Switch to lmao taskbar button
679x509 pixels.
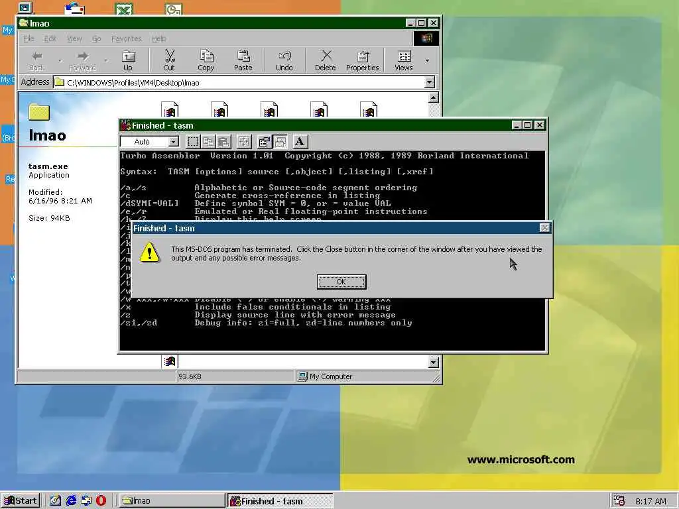(x=171, y=501)
